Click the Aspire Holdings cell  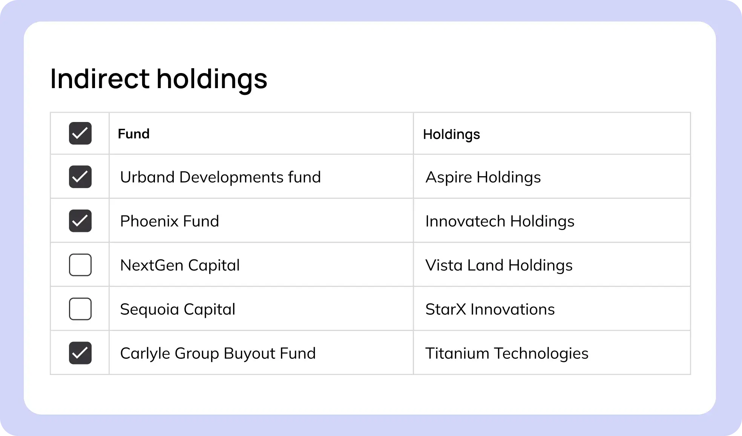(x=483, y=177)
